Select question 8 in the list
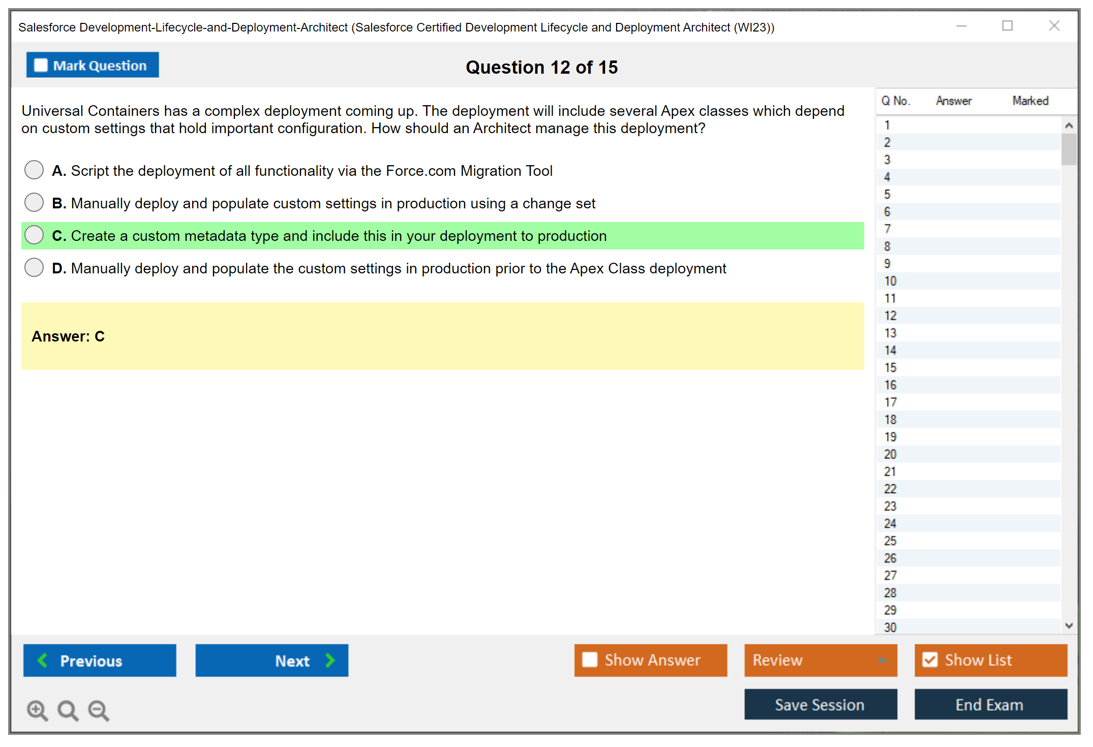The height and width of the screenshot is (747, 1093). (887, 246)
